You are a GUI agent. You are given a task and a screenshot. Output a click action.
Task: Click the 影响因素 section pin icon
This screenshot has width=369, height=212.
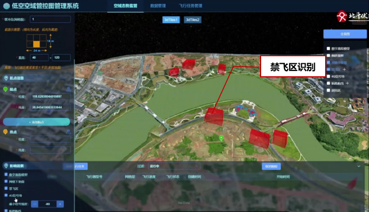(6, 165)
